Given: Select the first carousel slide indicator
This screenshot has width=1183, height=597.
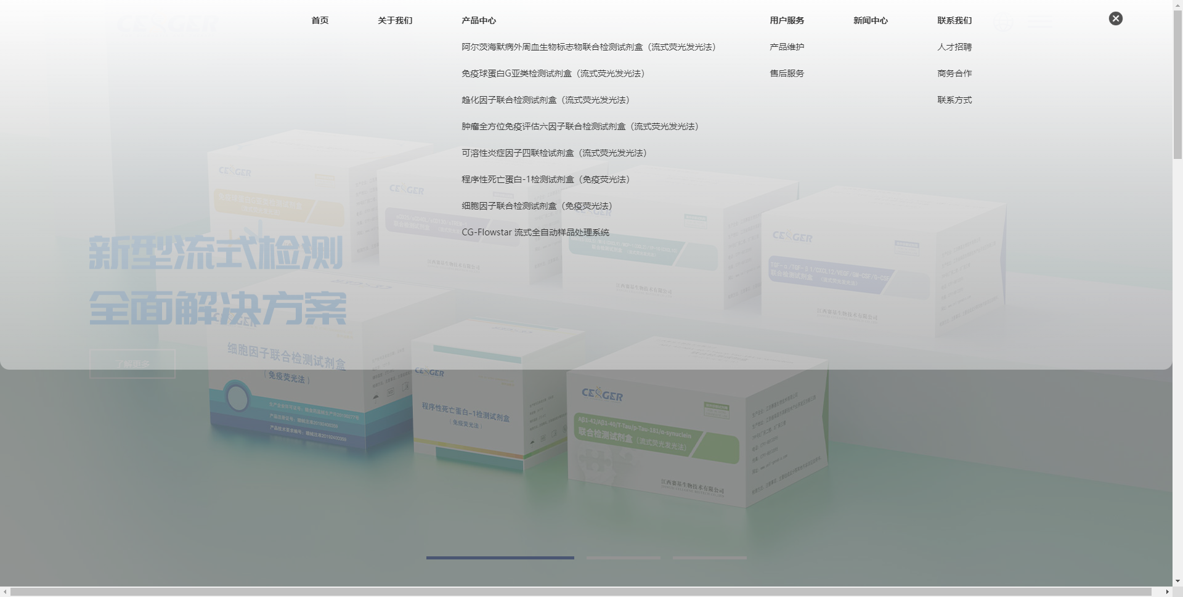Looking at the screenshot, I should coord(500,558).
